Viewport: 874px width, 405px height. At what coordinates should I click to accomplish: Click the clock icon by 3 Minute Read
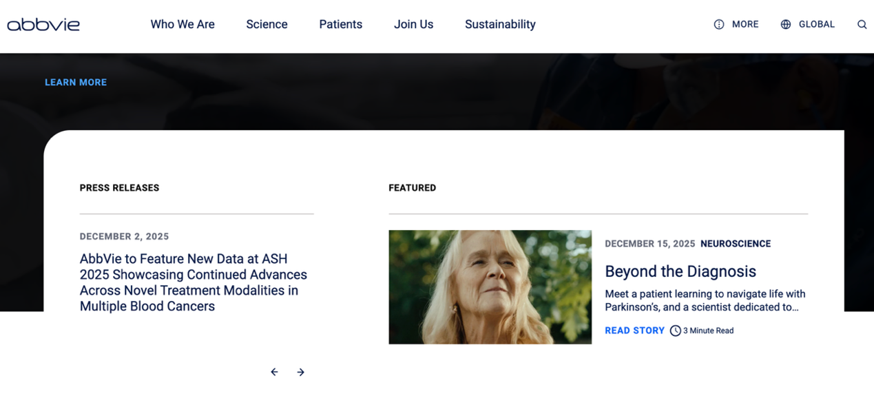pyautogui.click(x=674, y=331)
